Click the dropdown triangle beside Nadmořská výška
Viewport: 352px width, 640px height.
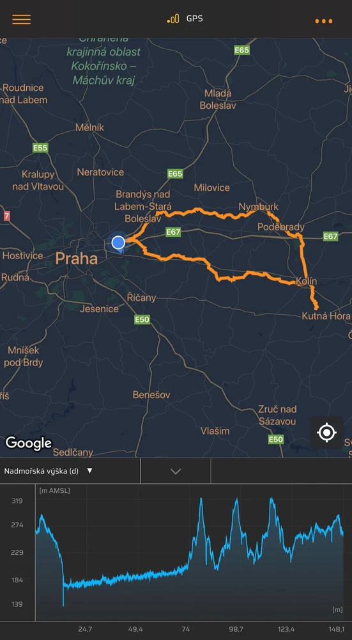click(89, 471)
